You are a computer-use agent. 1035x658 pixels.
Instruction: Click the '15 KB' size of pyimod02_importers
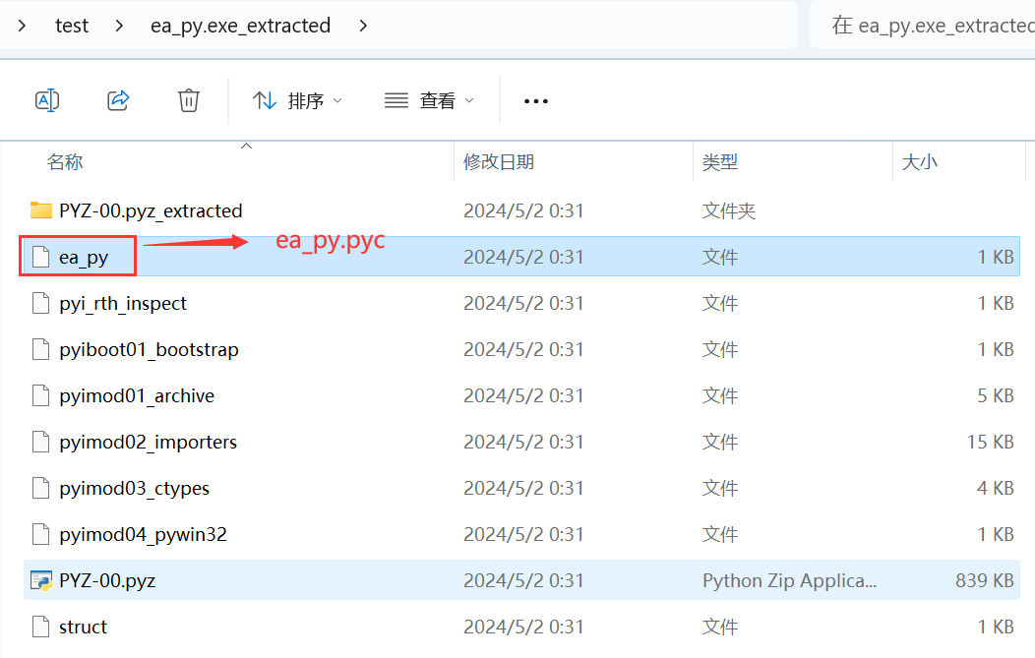pyautogui.click(x=990, y=442)
